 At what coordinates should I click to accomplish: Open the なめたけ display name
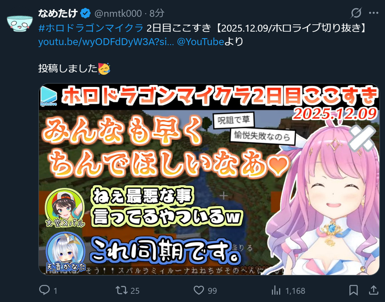pyautogui.click(x=58, y=13)
